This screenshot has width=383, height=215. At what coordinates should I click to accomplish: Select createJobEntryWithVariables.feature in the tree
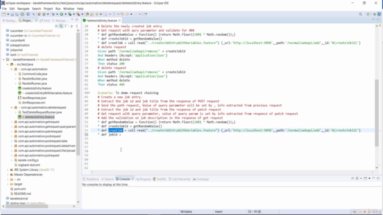(48, 93)
